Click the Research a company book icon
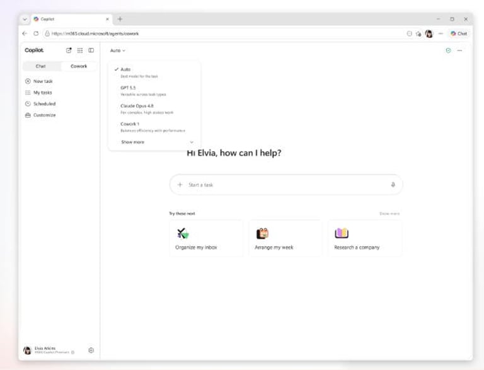484x370 pixels. 342,233
